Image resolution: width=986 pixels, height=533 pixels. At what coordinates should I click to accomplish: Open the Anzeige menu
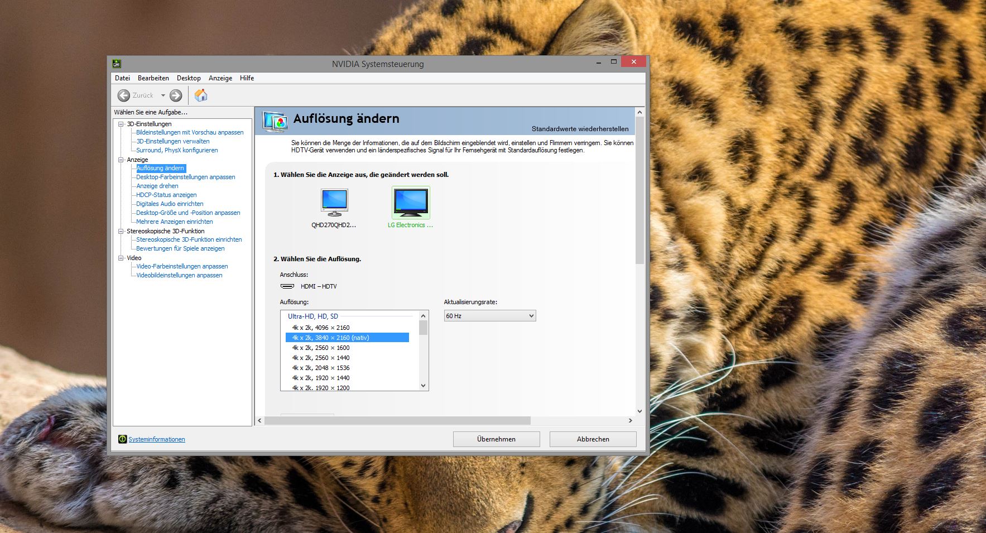pos(220,78)
